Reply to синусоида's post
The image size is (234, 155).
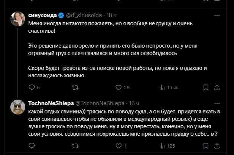click(x=32, y=87)
